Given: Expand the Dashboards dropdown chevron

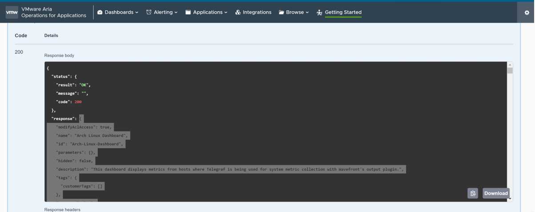Looking at the screenshot, I should pos(137,12).
